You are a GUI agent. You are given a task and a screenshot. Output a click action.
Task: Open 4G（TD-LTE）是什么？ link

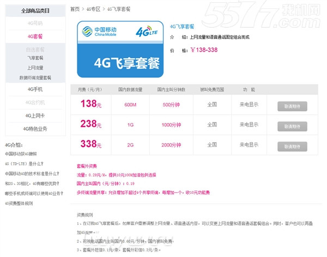click(x=24, y=164)
